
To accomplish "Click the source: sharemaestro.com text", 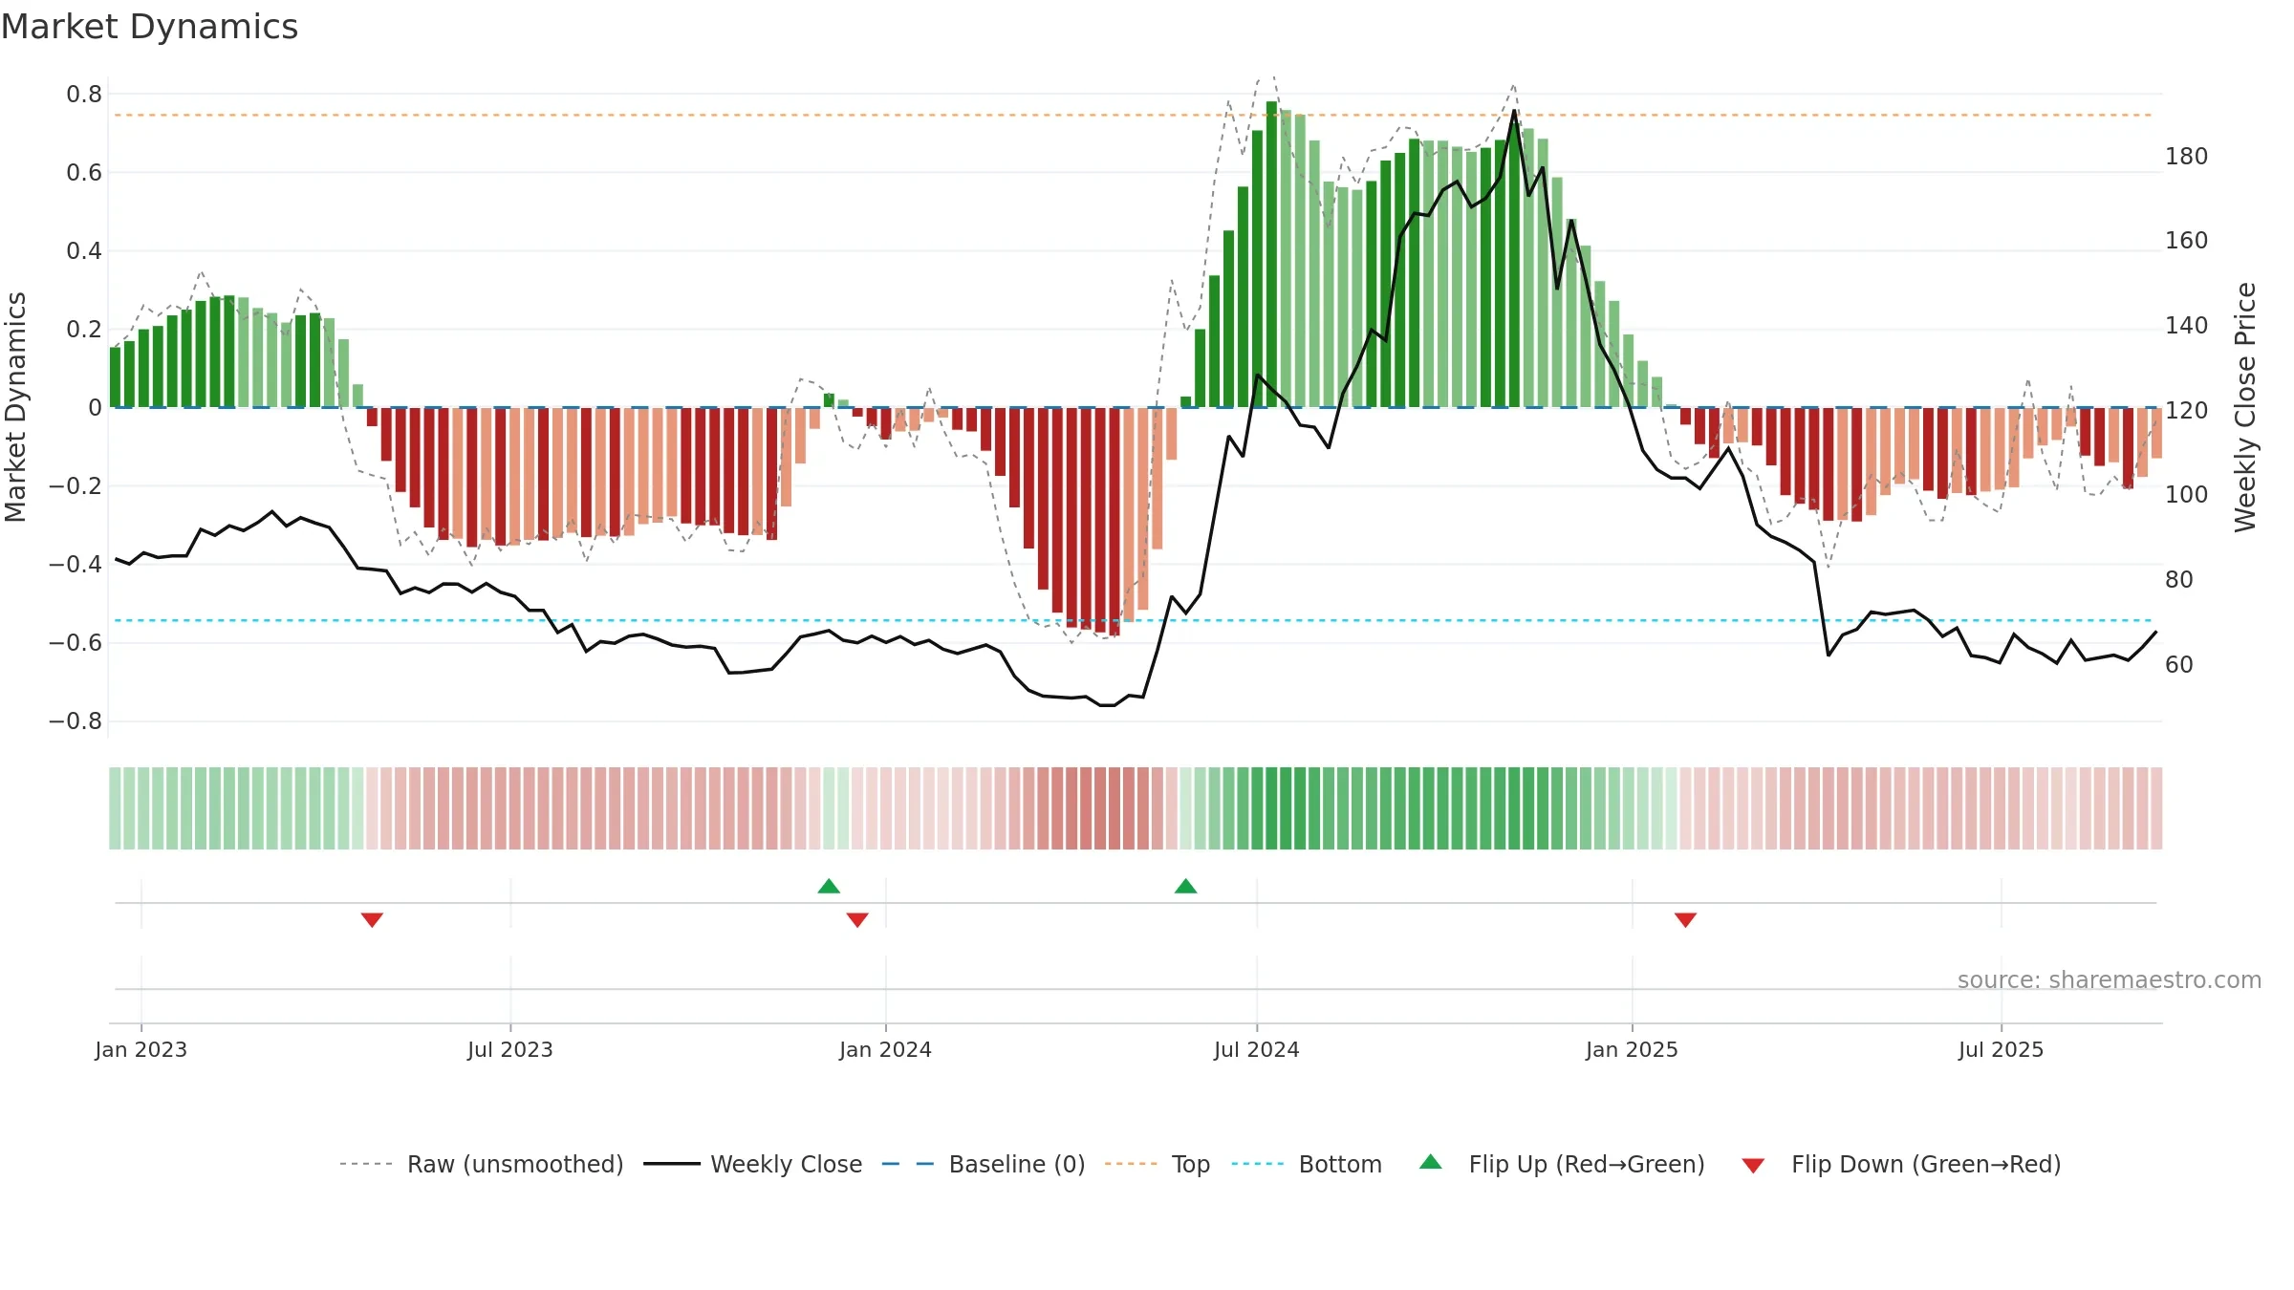I will pos(2110,979).
